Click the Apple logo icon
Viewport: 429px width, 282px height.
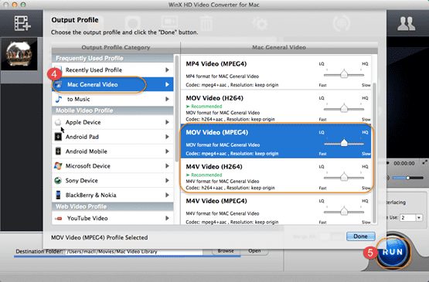tap(58, 122)
